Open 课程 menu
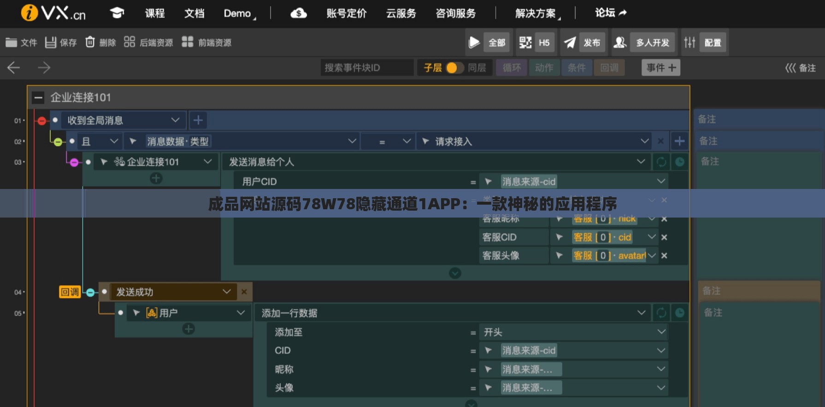This screenshot has width=825, height=407. (155, 13)
